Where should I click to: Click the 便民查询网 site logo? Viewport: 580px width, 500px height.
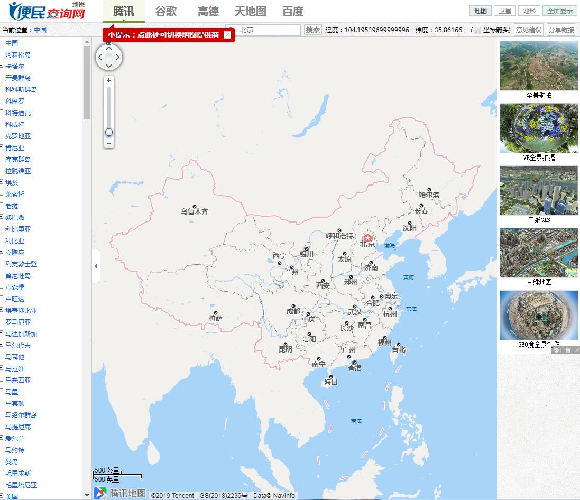[x=48, y=11]
